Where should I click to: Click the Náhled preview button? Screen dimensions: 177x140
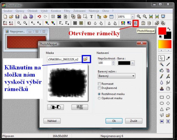(52, 121)
